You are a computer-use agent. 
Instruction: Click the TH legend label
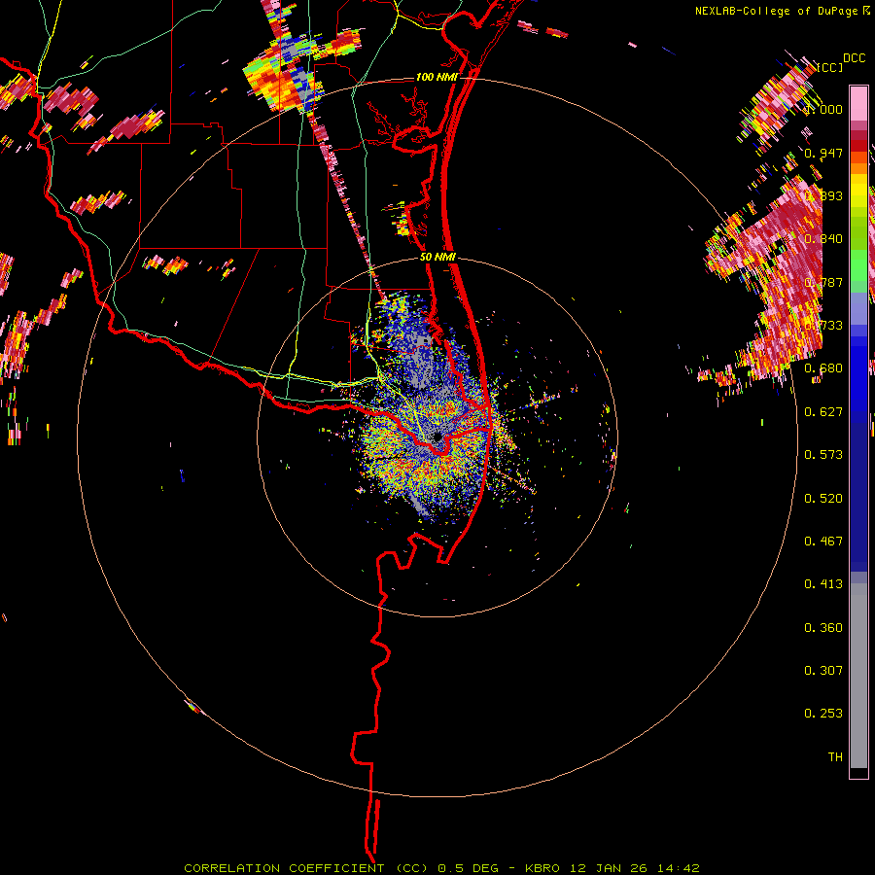click(835, 757)
